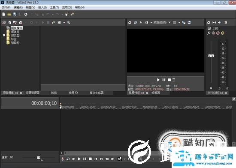Copy preview snapshot to clipboard
This screenshot has width=236, height=168.
[x=184, y=23]
